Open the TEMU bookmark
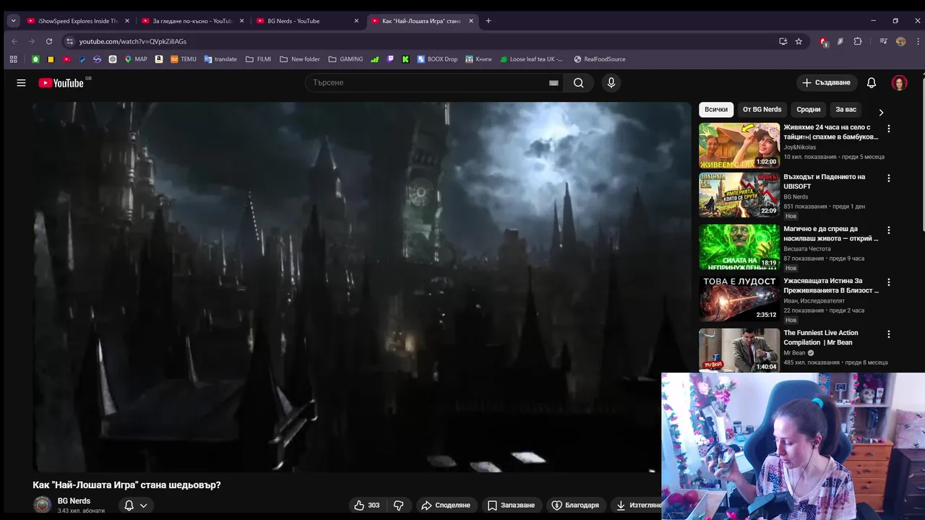 (184, 59)
